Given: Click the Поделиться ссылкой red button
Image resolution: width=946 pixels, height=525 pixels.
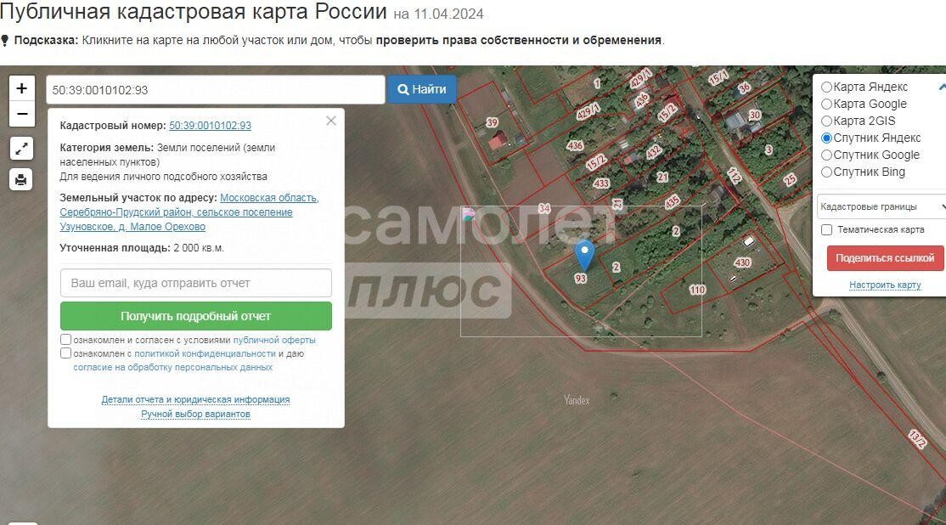Looking at the screenshot, I should [x=885, y=258].
